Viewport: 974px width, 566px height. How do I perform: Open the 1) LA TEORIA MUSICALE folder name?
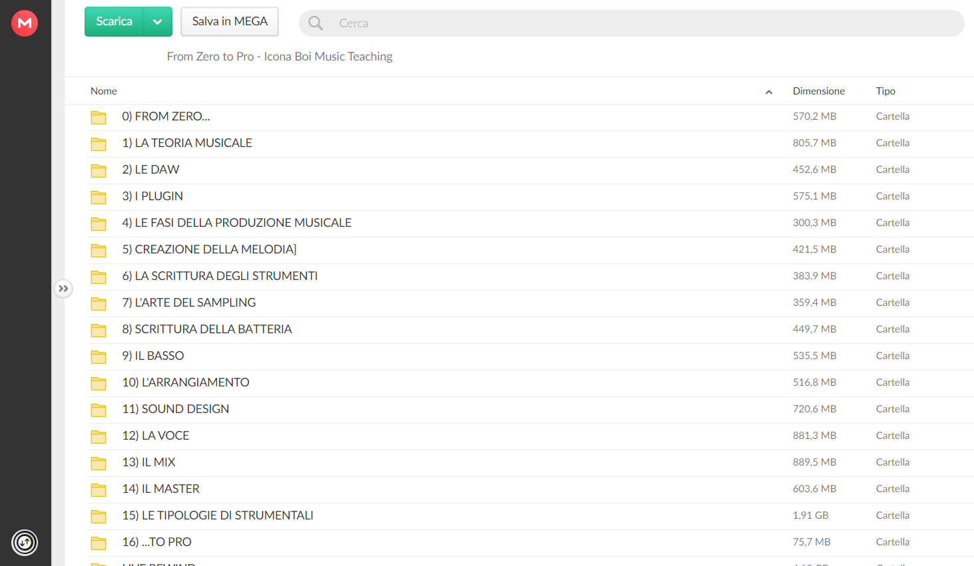pyautogui.click(x=187, y=143)
